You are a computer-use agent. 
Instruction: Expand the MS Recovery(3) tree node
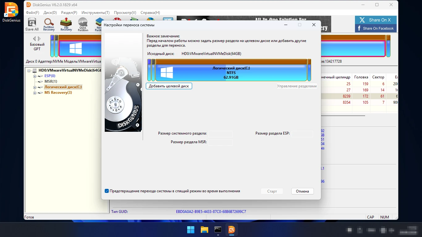pos(35,93)
